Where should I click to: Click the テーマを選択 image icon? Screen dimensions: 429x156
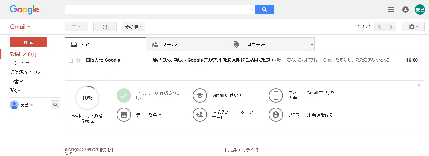[x=124, y=115]
